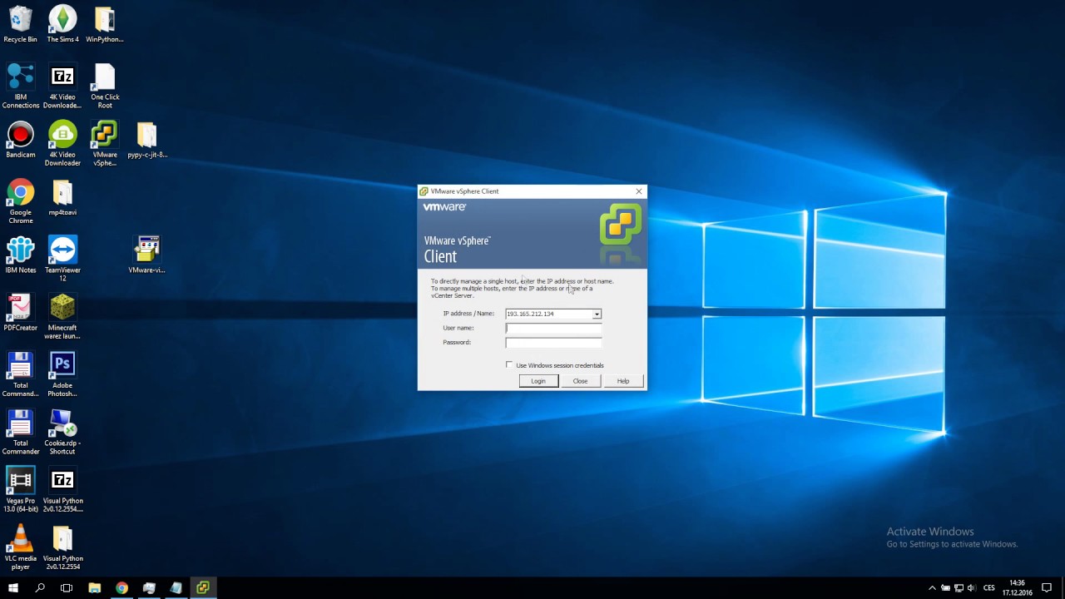Select the Cookie.rdp shortcut icon

tap(62, 432)
